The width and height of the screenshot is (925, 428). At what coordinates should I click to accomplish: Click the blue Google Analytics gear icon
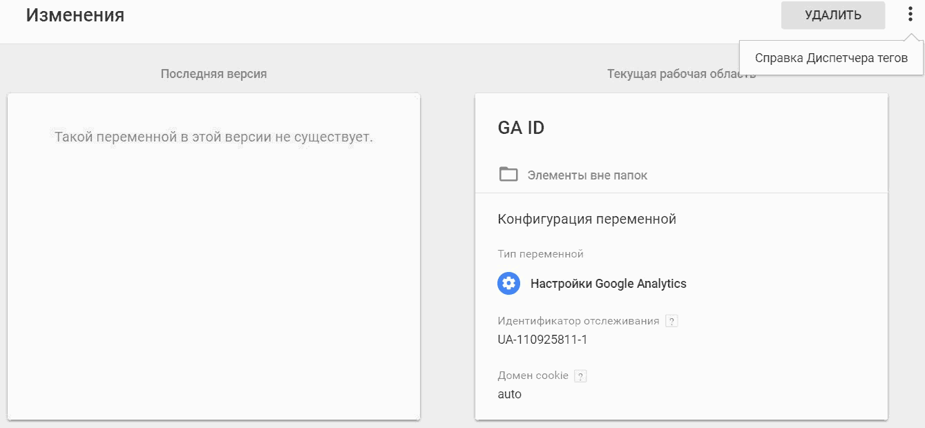(x=509, y=283)
